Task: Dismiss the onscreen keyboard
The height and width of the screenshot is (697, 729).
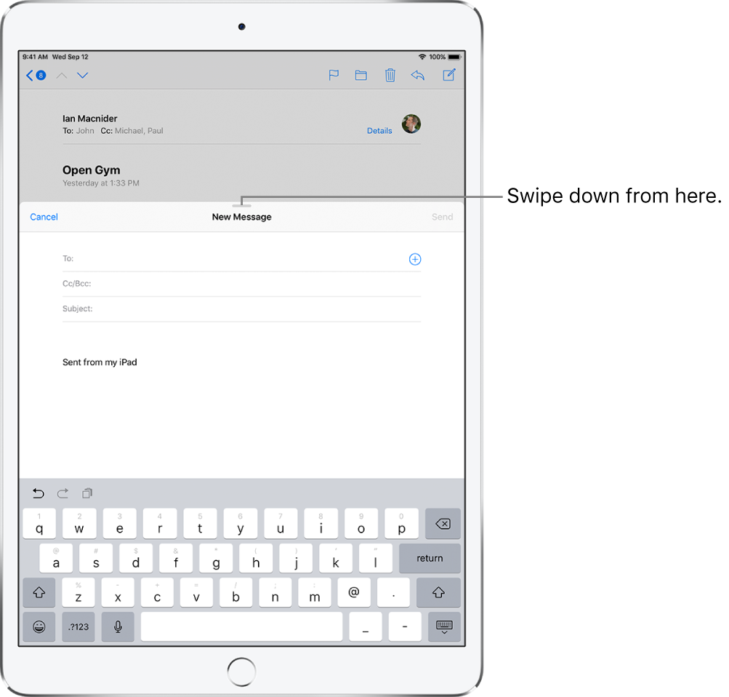Action: click(443, 626)
